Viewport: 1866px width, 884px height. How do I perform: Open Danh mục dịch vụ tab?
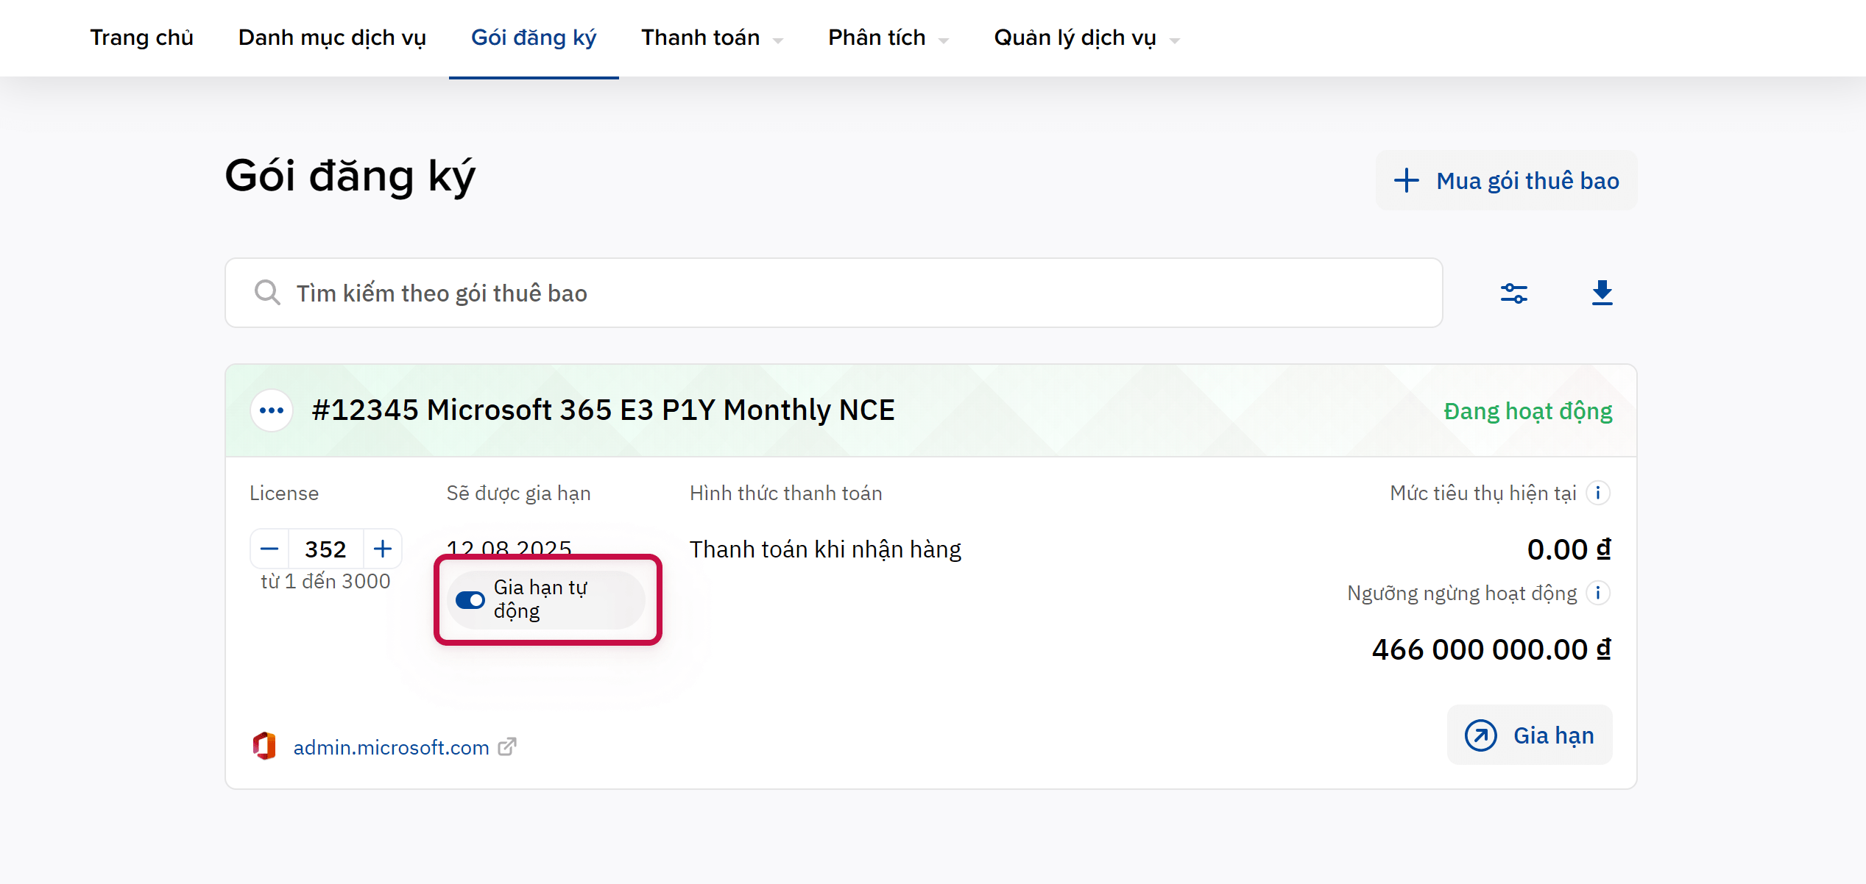click(x=332, y=38)
